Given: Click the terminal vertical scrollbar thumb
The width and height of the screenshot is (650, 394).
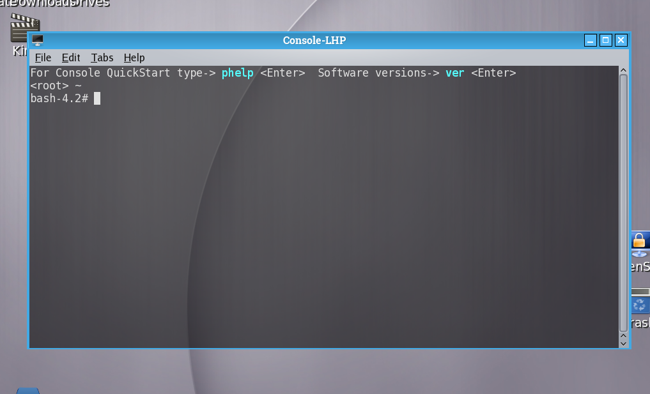Looking at the screenshot, I should (623, 203).
